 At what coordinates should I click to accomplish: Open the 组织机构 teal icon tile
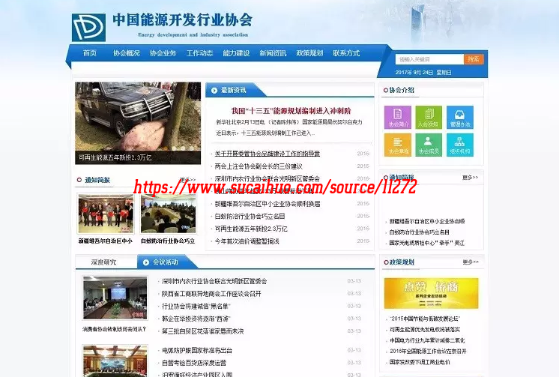tap(460, 145)
